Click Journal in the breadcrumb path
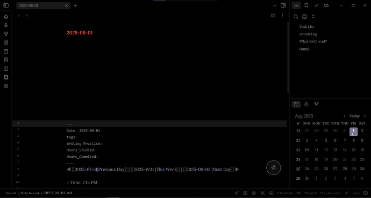This screenshot has width=371, height=198. click(x=11, y=193)
